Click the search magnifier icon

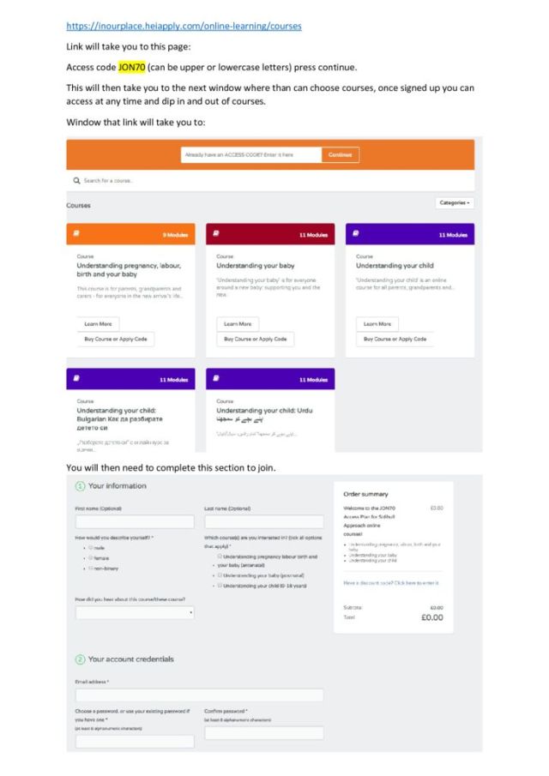76,181
